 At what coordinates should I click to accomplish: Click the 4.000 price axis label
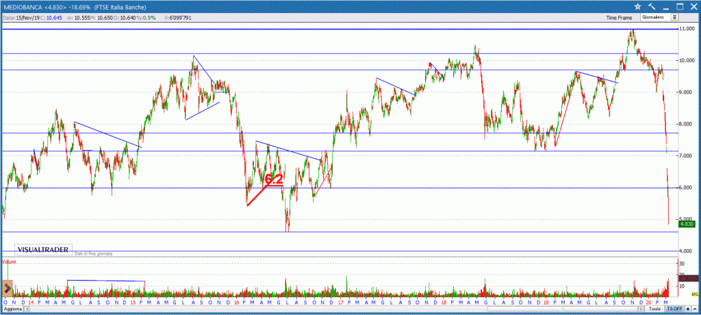pos(686,251)
